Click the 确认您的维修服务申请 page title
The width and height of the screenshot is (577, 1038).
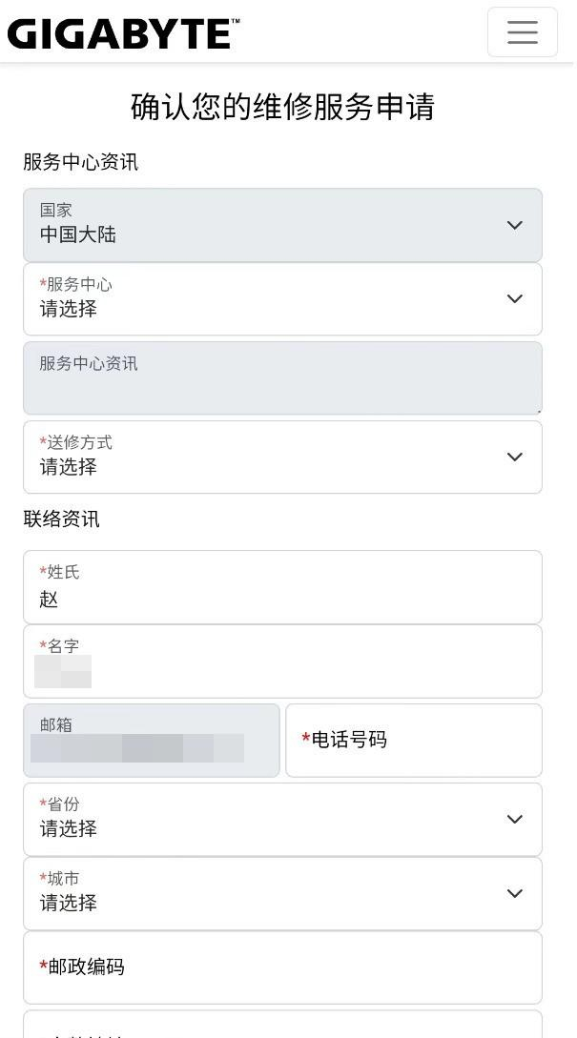click(282, 107)
